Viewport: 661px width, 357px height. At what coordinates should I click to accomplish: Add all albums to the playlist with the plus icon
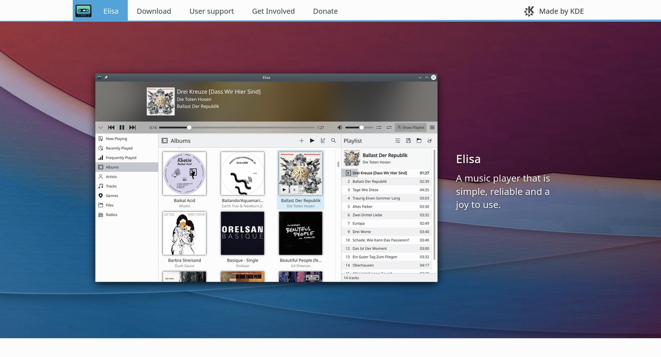pyautogui.click(x=302, y=140)
